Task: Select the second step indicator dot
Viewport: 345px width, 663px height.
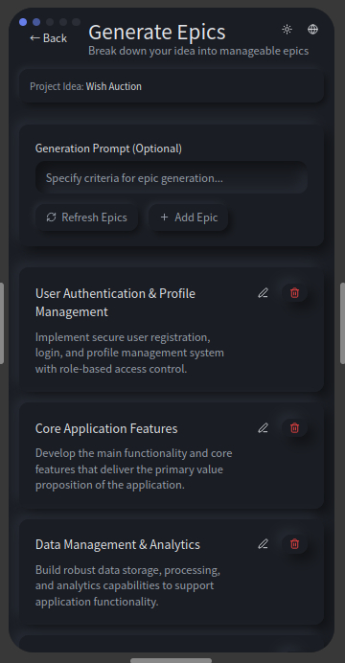Action: [36, 22]
